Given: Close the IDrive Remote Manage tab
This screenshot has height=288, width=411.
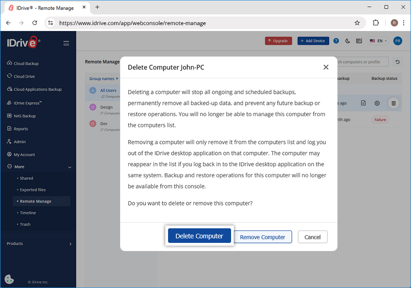Looking at the screenshot, I should pyautogui.click(x=84, y=7).
